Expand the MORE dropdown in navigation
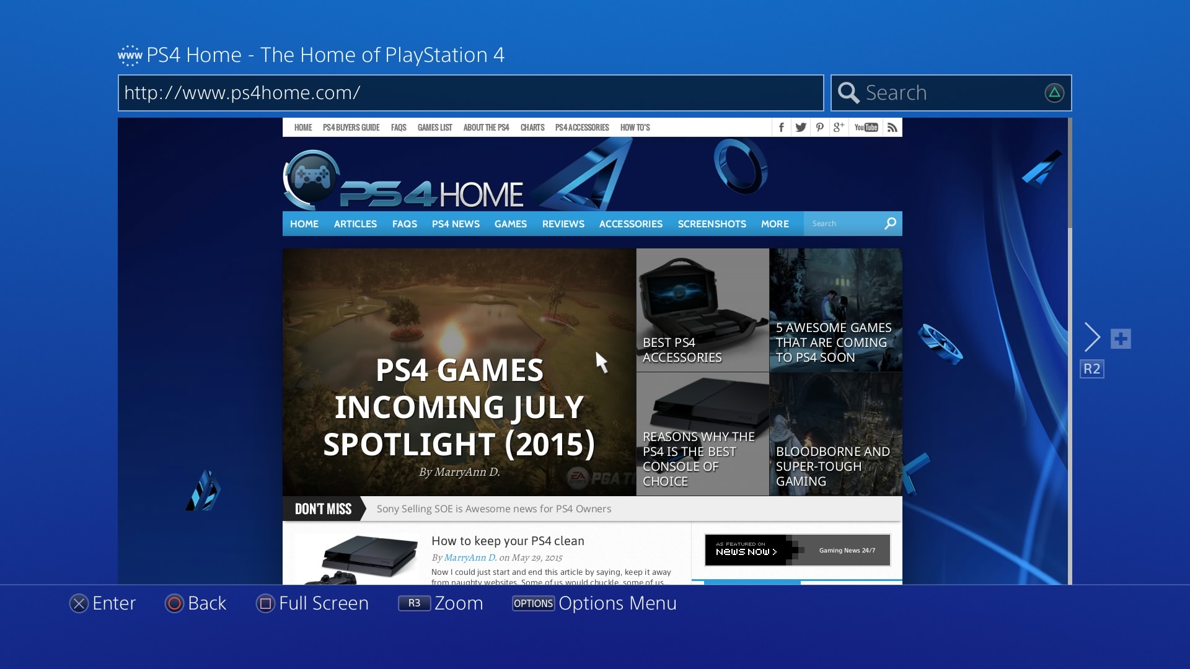The width and height of the screenshot is (1190, 669). (x=775, y=223)
